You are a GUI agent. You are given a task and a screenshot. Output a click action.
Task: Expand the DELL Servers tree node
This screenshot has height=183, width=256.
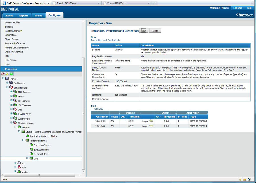coord(11,92)
